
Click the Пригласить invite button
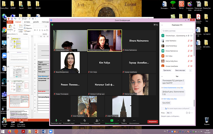(x=167, y=70)
